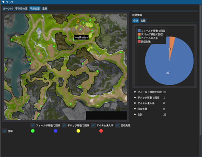Select the 平原街道 map tab

click(x=35, y=9)
